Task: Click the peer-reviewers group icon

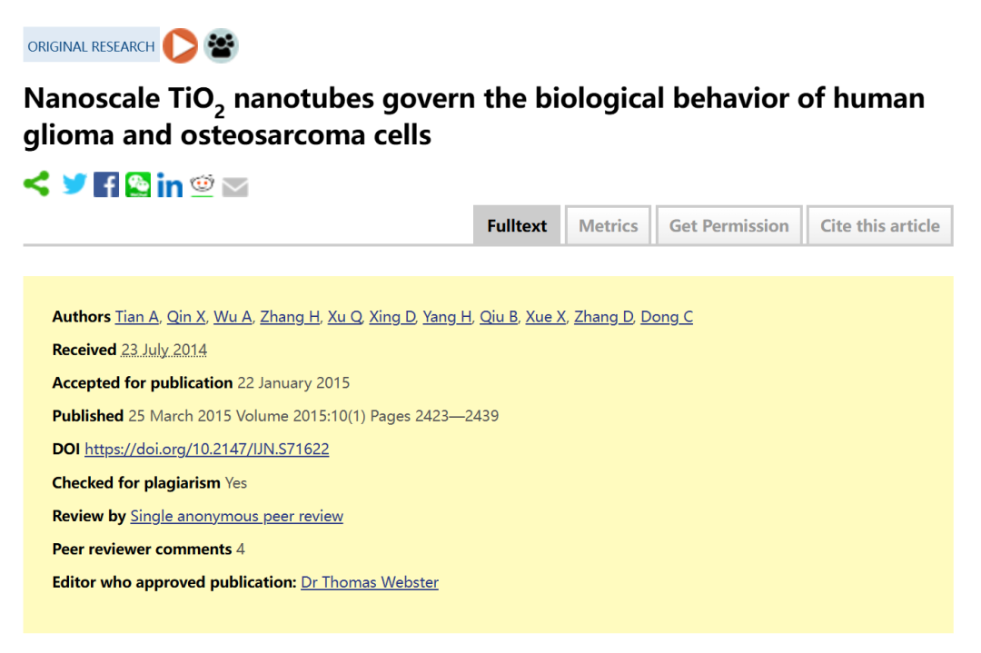Action: click(x=221, y=45)
